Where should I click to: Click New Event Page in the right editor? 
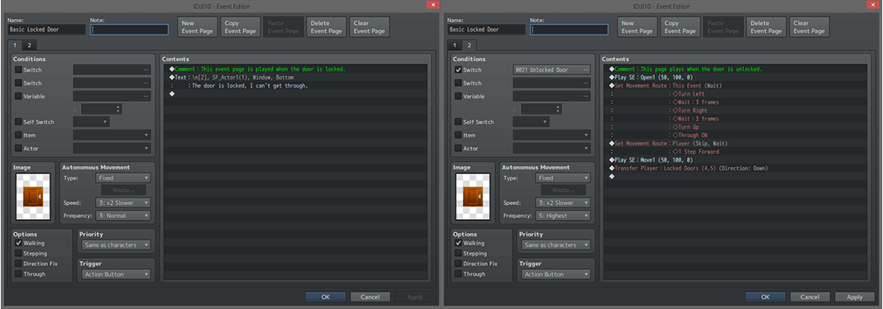coord(637,27)
